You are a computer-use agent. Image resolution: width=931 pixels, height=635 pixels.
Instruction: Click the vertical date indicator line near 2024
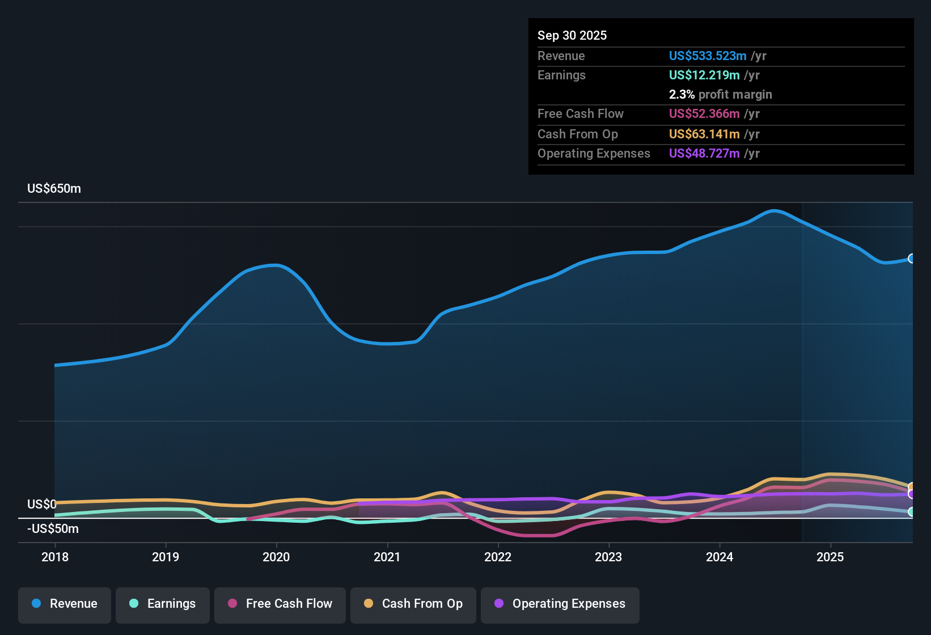coord(803,369)
